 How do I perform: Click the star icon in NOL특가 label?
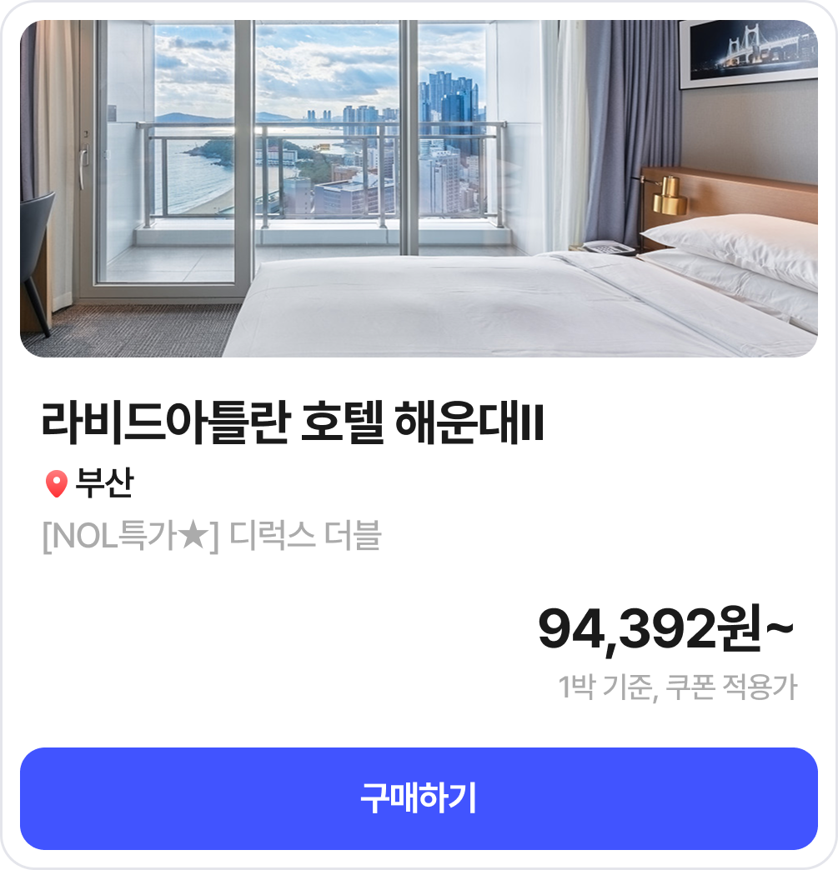[x=193, y=536]
